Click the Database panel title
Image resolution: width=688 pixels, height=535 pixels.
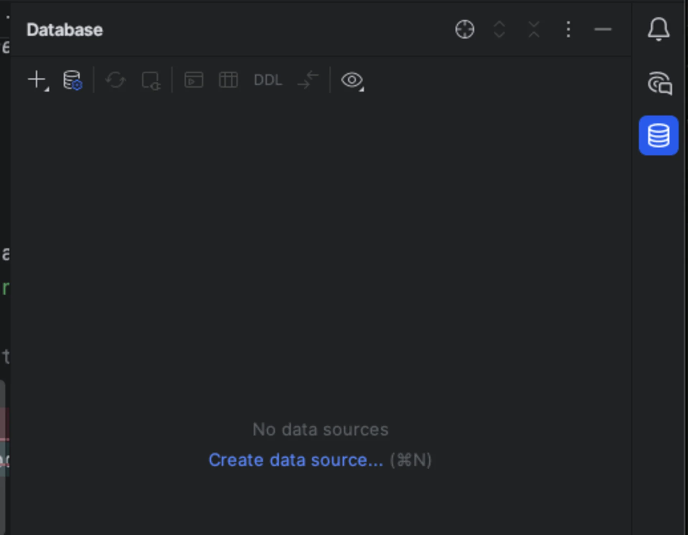(x=64, y=29)
